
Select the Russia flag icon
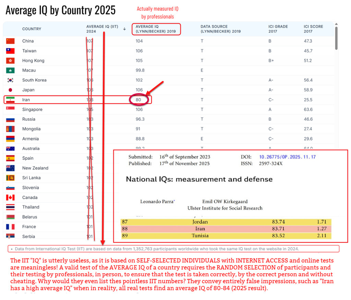[x=10, y=119]
